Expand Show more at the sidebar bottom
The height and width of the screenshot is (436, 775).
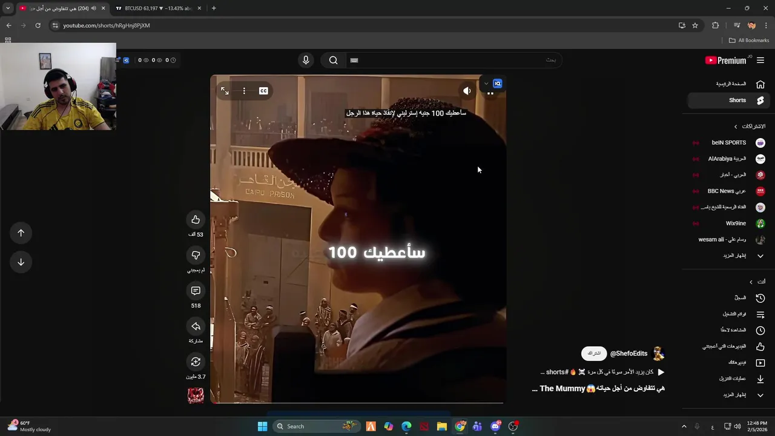click(728, 395)
